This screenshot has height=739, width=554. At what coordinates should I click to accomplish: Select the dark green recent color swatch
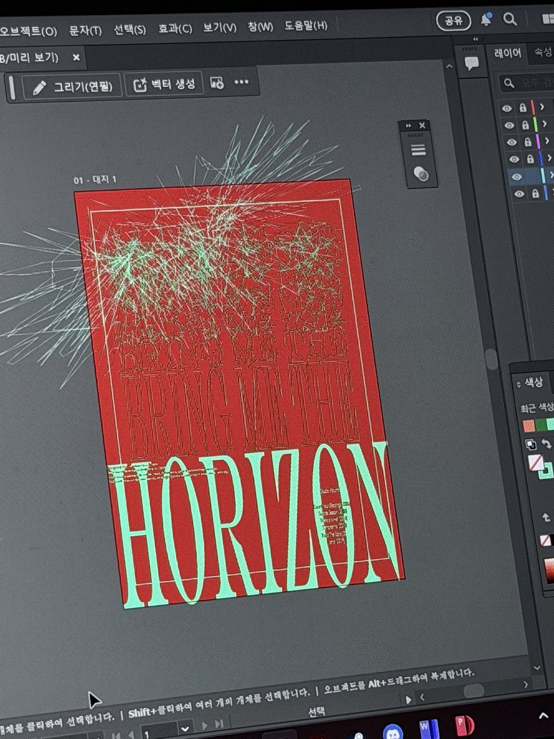540,425
